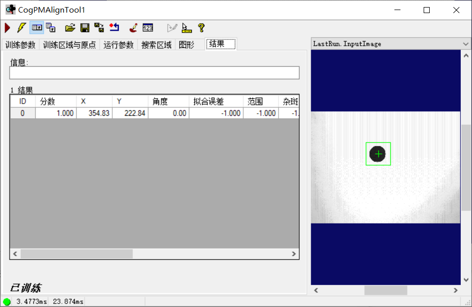This screenshot has width=472, height=307.
Task: Sort by the 分数 column header
Action: click(56, 101)
